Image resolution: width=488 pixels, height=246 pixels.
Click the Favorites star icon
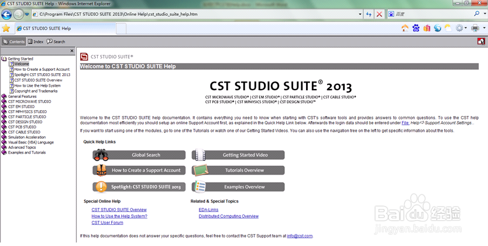pos(6,28)
